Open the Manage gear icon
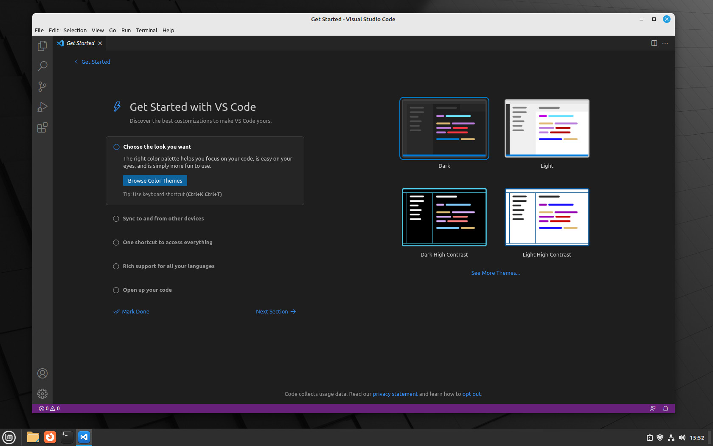This screenshot has width=713, height=446. (42, 394)
